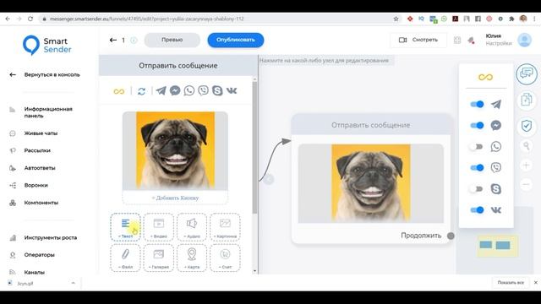
Task: Add a Video block to the message
Action: [159, 227]
